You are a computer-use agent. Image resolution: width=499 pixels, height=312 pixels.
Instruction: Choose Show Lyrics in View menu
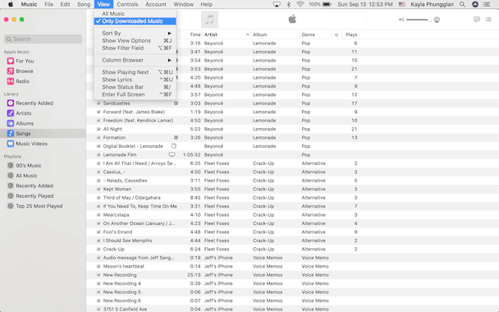click(x=135, y=80)
